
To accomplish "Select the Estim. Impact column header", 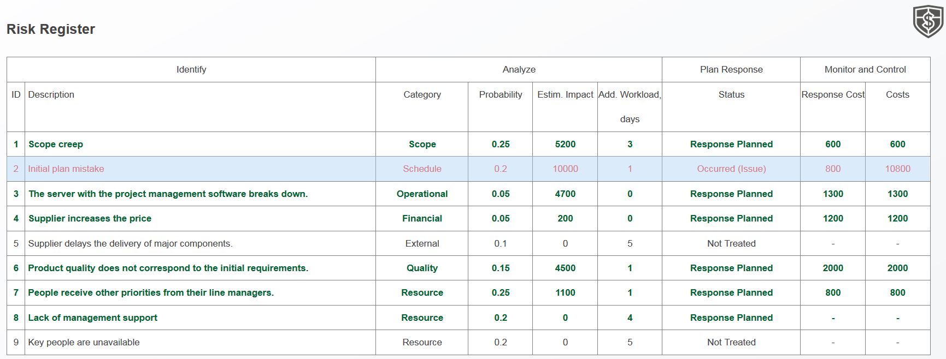I will [x=565, y=94].
